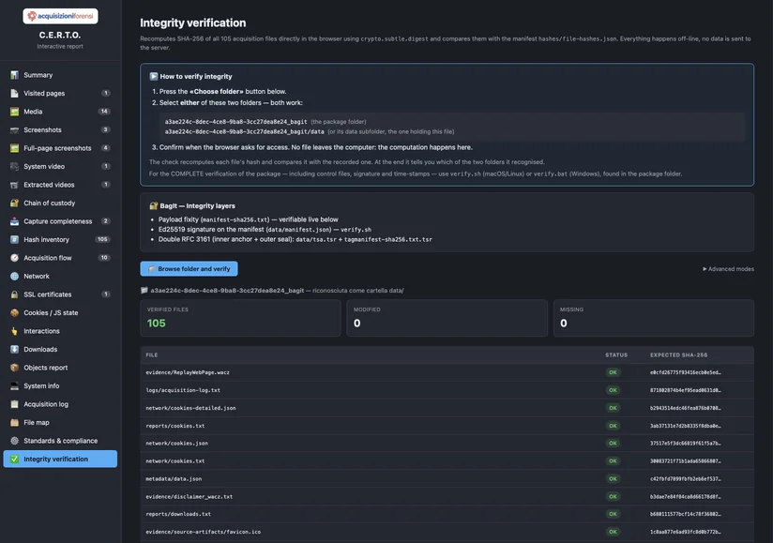The image size is (773, 543).
Task: Select network/cookies.json file name
Action: tap(177, 444)
